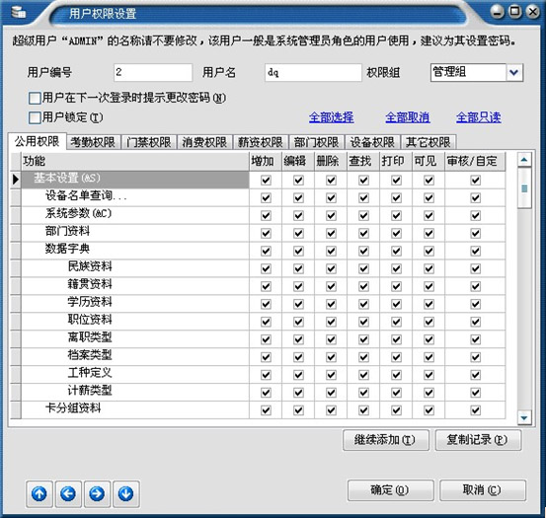Click the scrollbar down arrow in permissions grid

(x=524, y=417)
